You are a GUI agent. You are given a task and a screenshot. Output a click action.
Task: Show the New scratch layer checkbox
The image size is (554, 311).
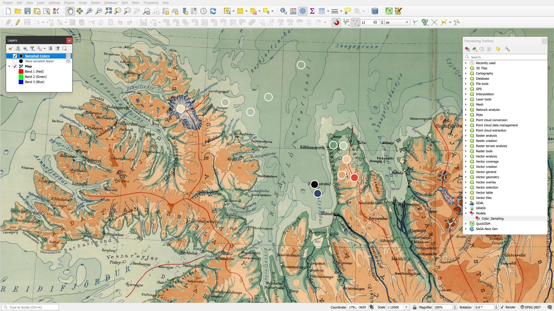pyautogui.click(x=15, y=61)
